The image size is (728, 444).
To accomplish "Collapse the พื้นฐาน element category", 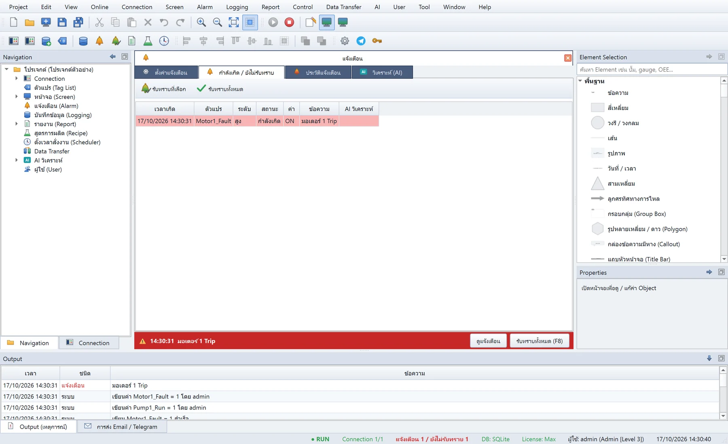I will pos(580,81).
